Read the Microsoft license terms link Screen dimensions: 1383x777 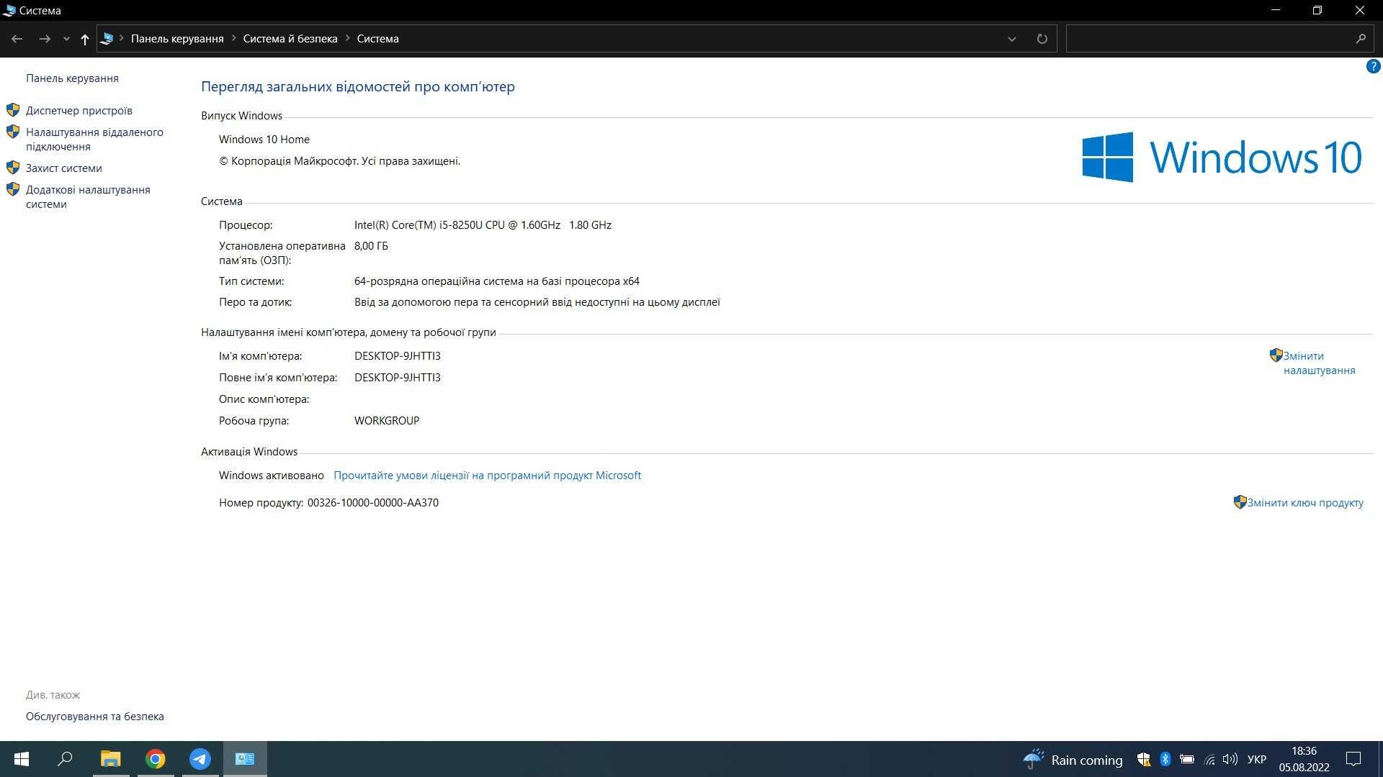point(487,476)
